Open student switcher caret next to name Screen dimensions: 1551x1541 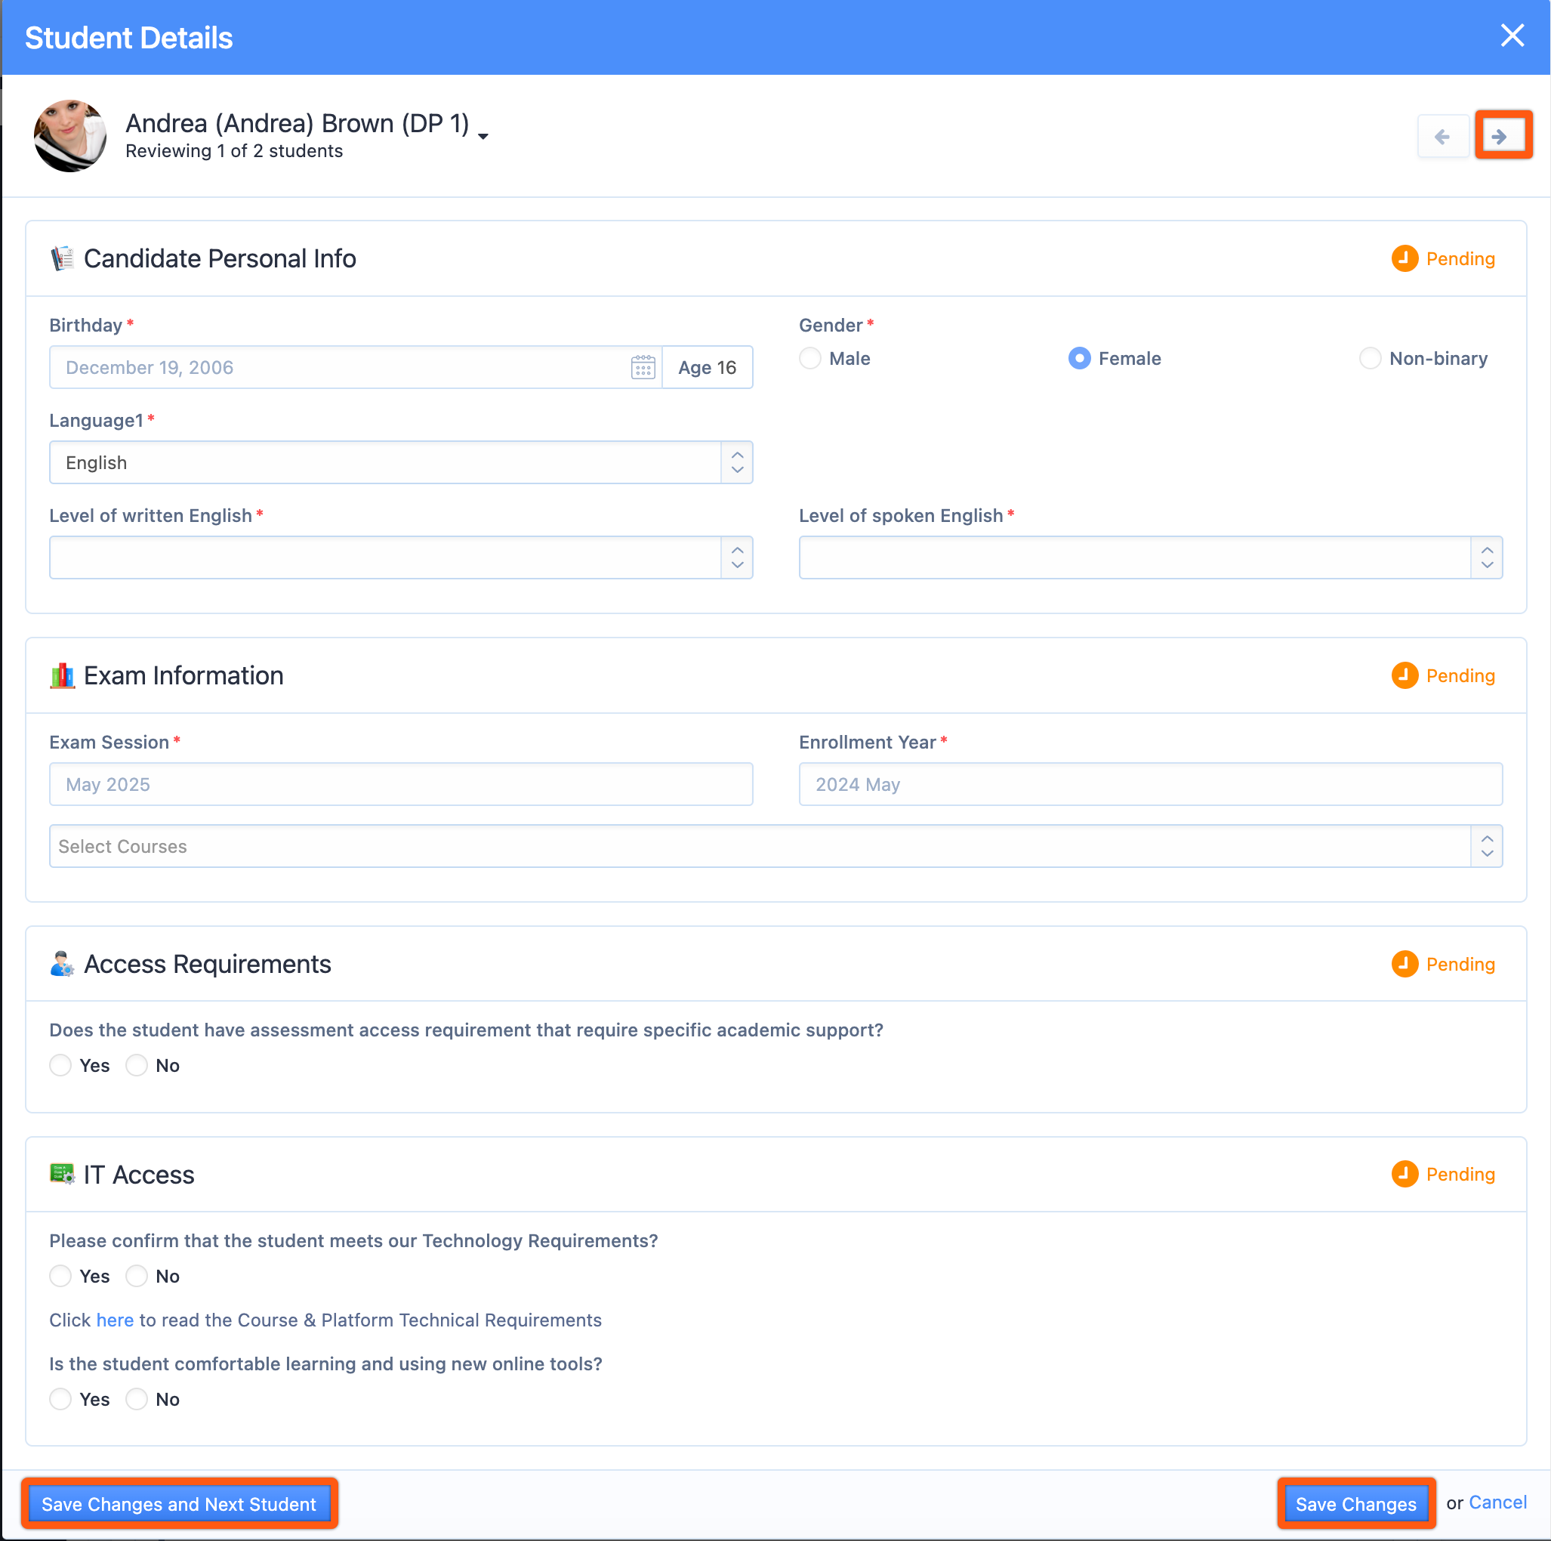pyautogui.click(x=483, y=137)
